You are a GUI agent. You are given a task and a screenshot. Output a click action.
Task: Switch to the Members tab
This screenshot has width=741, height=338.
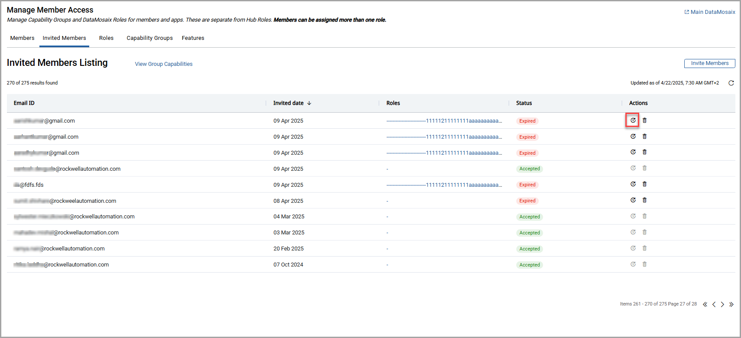22,38
